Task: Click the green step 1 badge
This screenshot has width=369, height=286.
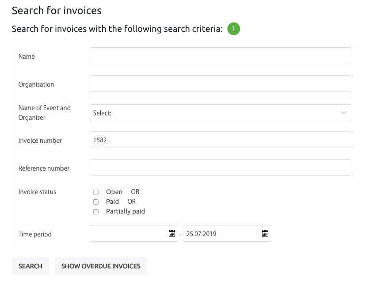Action: (233, 29)
